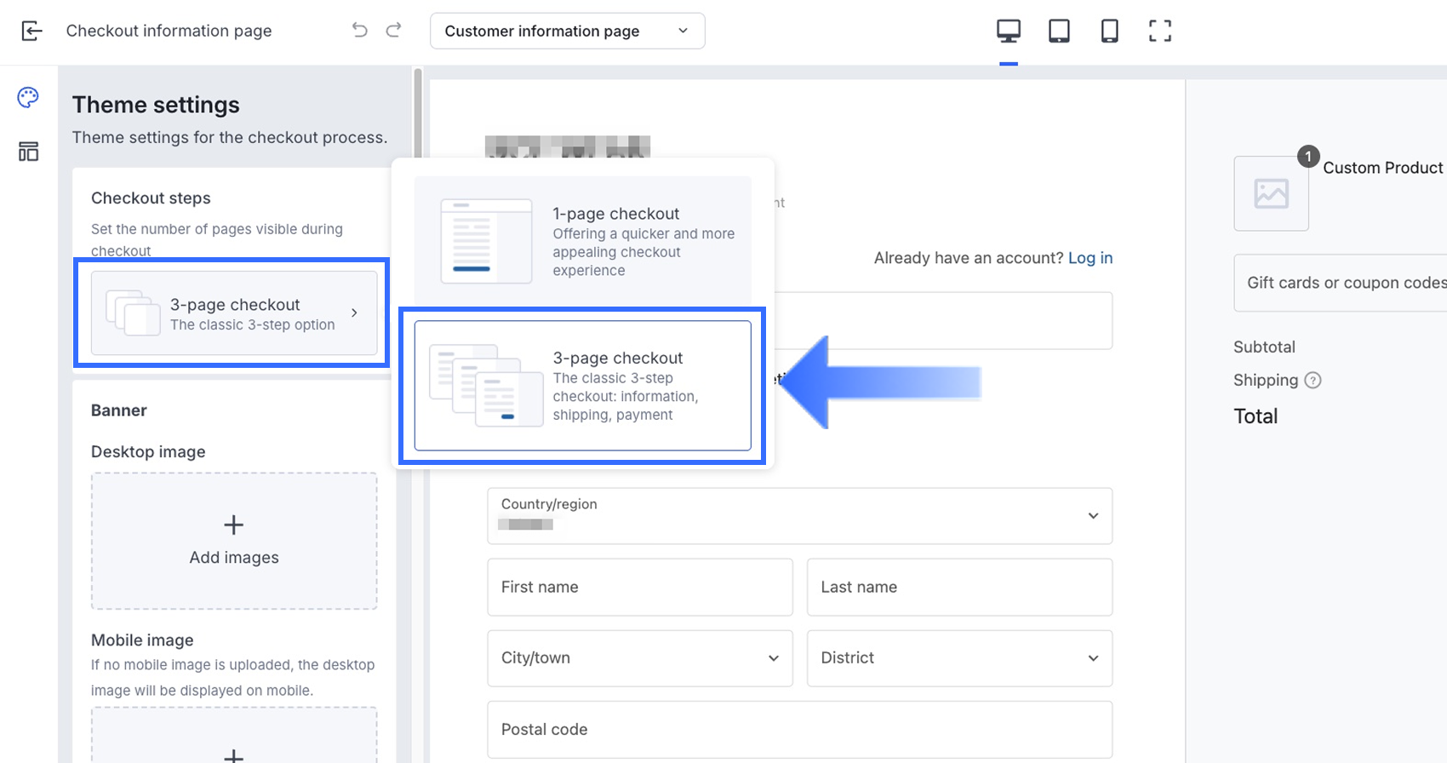Click the Shipping help question icon
Screen dimensions: 1447x763
click(x=1313, y=381)
